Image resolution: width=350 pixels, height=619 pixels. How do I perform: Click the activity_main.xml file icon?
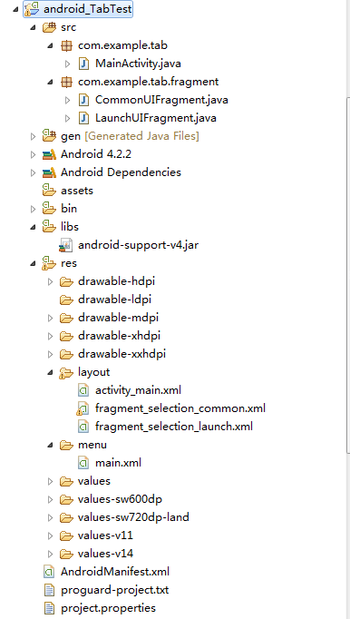[x=83, y=390]
